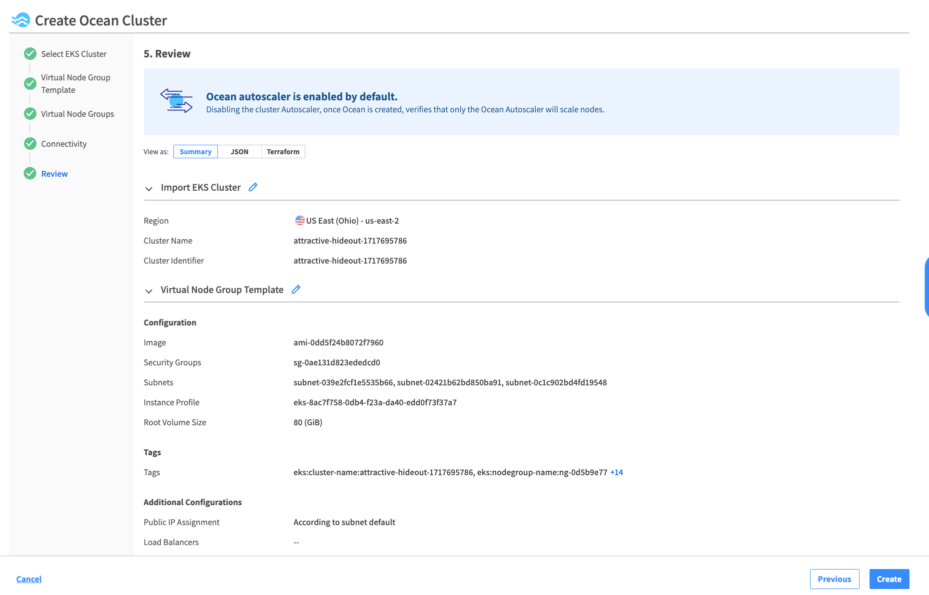929x595 pixels.
Task: Open the blue side tab on right edge
Action: (x=927, y=287)
